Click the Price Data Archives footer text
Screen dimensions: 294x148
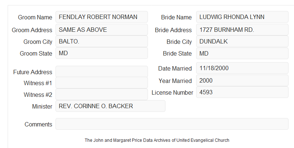[x=157, y=140]
